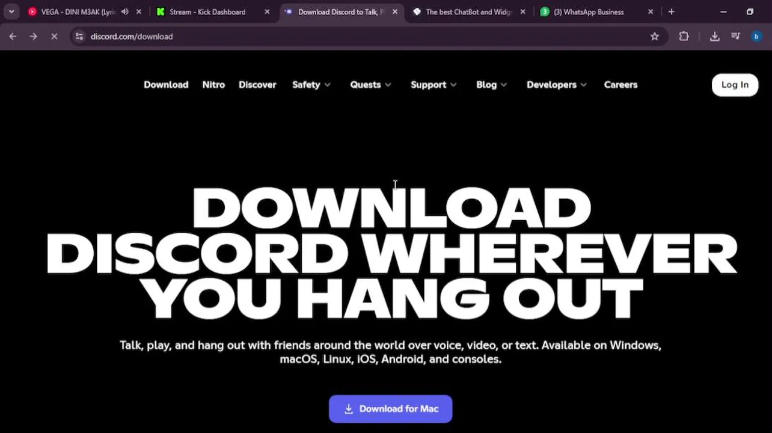Open the Careers nav link
Image resolution: width=772 pixels, height=433 pixels.
(620, 85)
